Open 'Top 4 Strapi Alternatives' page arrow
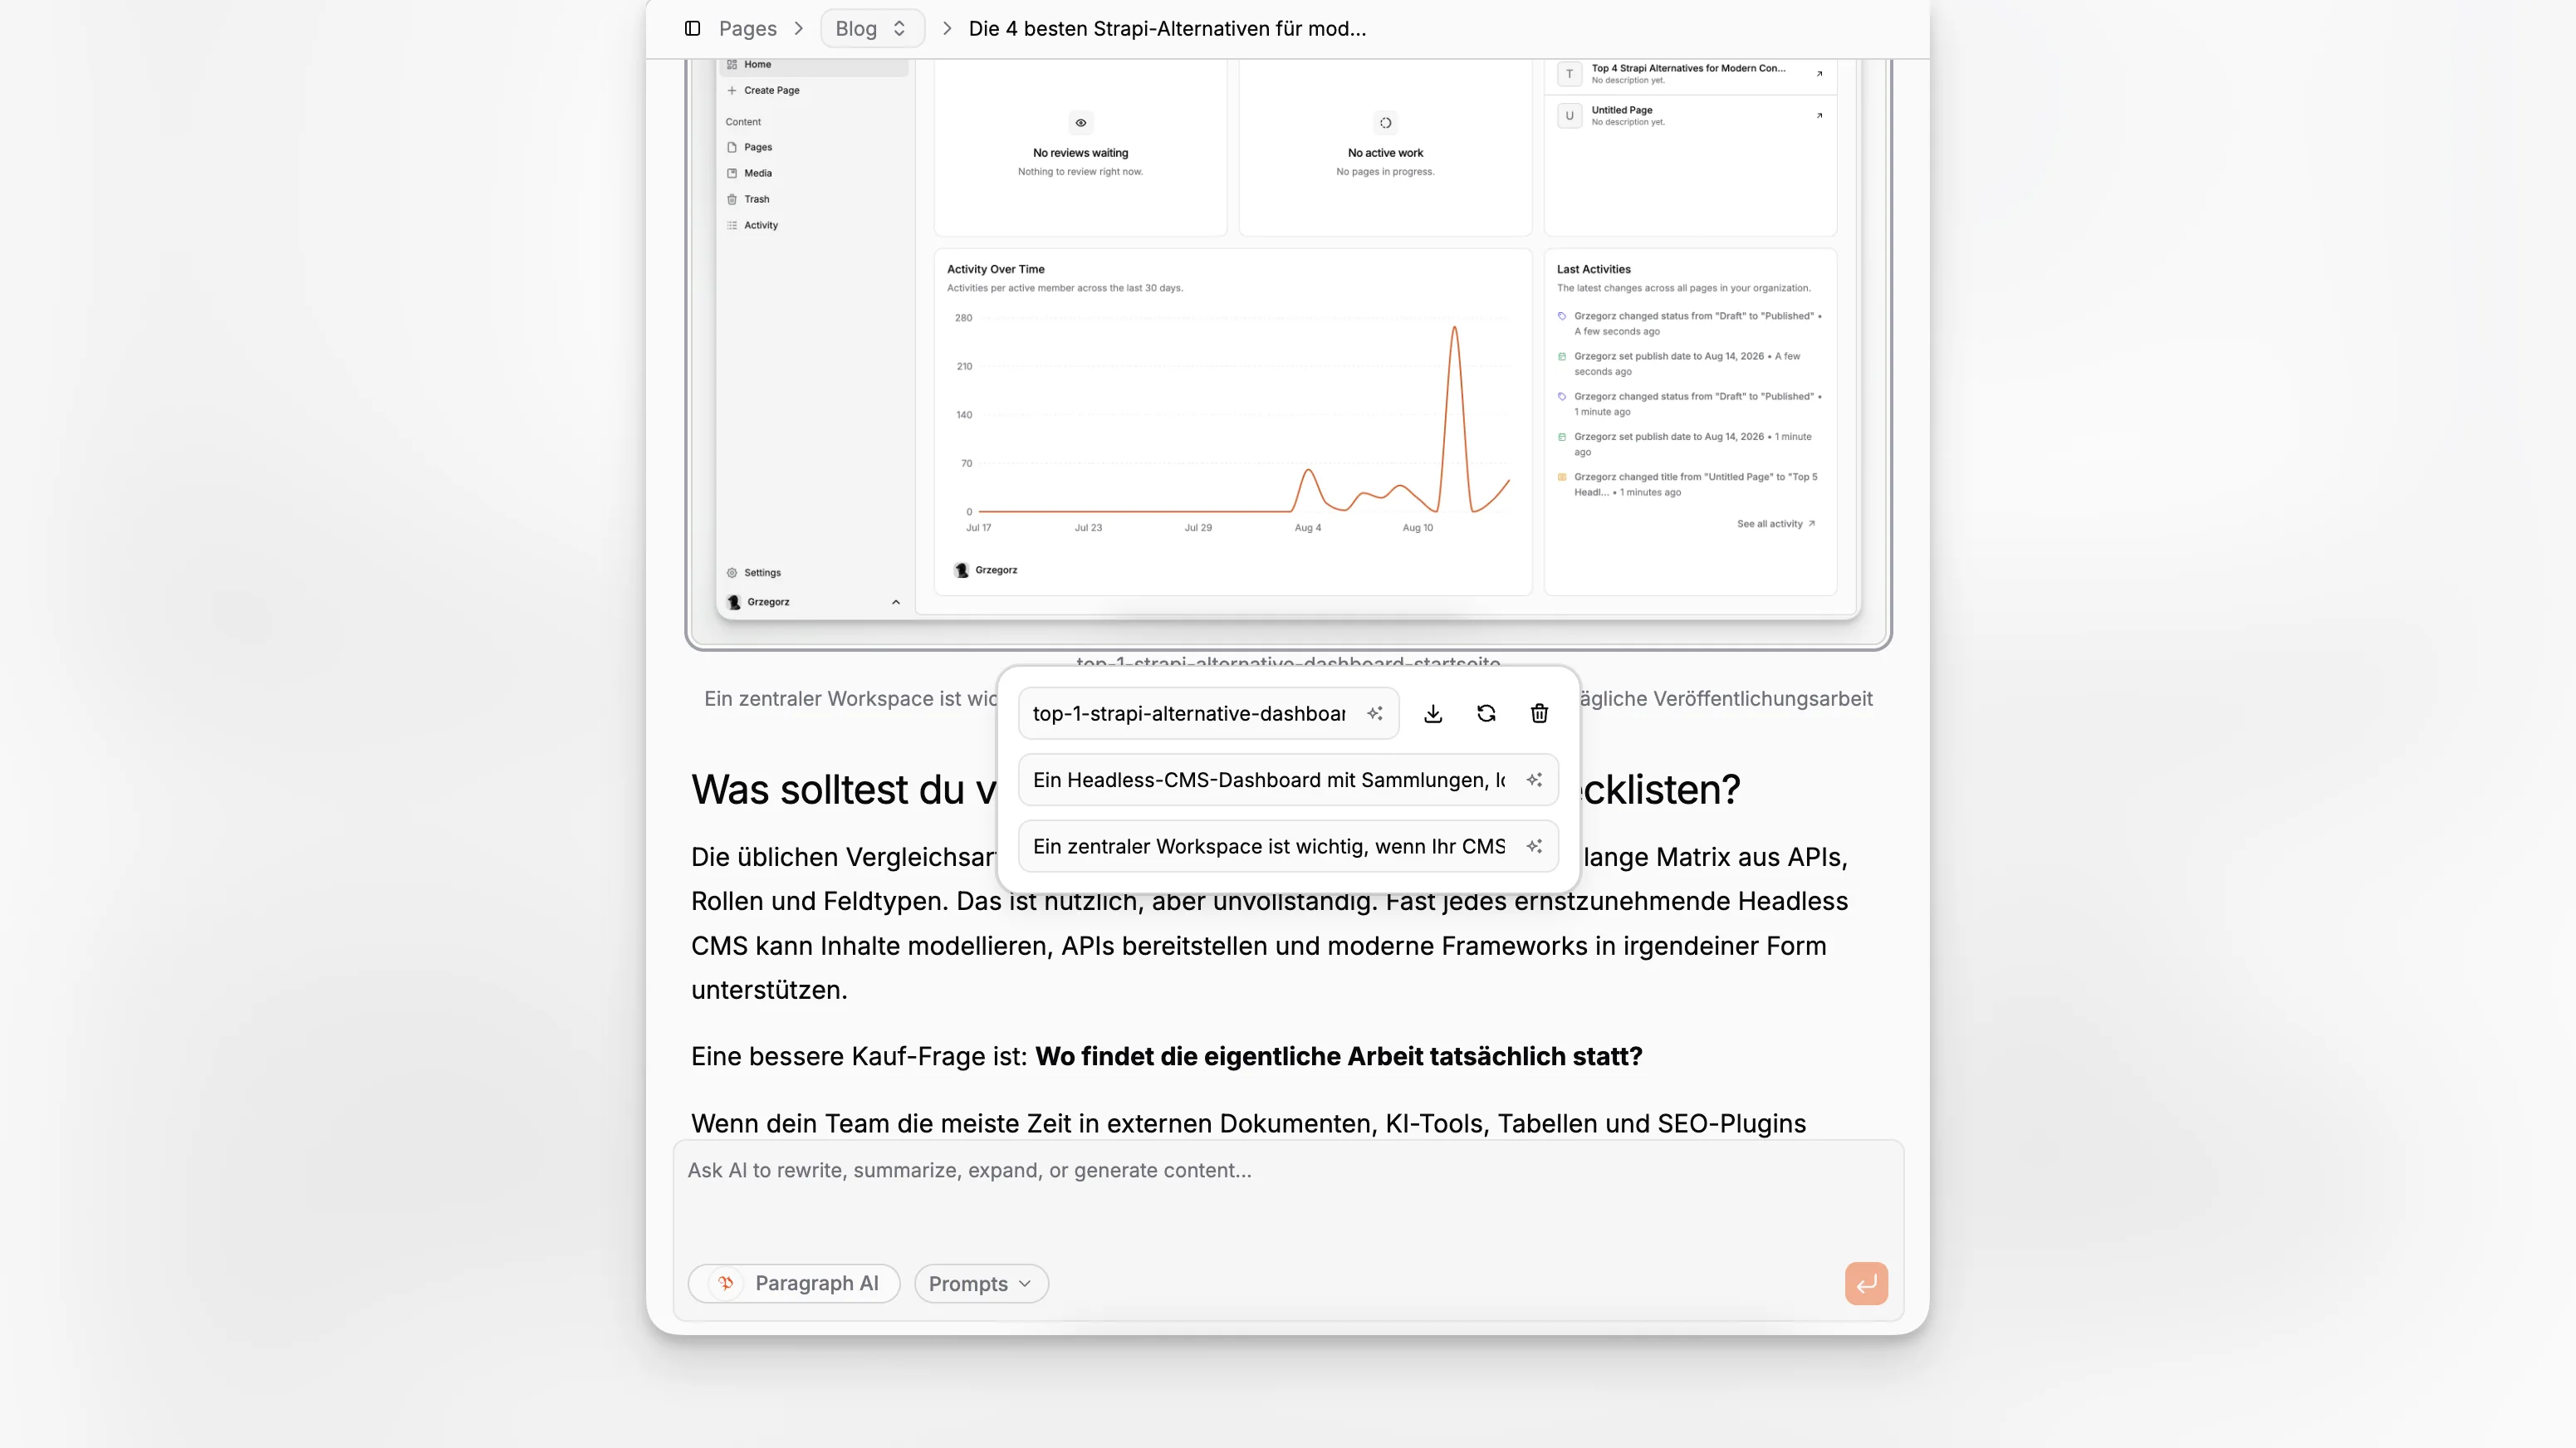2576x1448 pixels. coord(1819,74)
